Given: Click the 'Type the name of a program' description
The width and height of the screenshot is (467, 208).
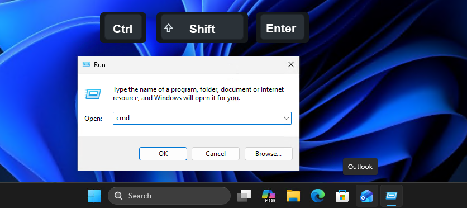Looking at the screenshot, I should point(198,93).
